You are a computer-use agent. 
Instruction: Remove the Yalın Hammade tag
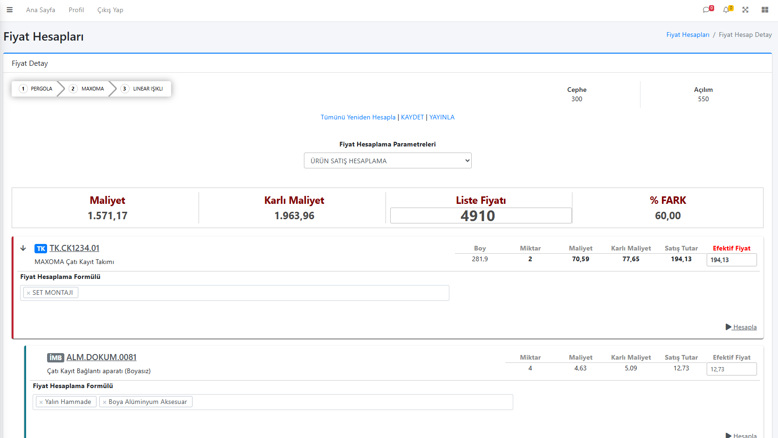point(41,402)
